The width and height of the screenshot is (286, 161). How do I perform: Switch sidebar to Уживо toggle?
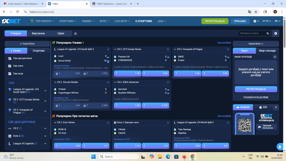click(16, 51)
